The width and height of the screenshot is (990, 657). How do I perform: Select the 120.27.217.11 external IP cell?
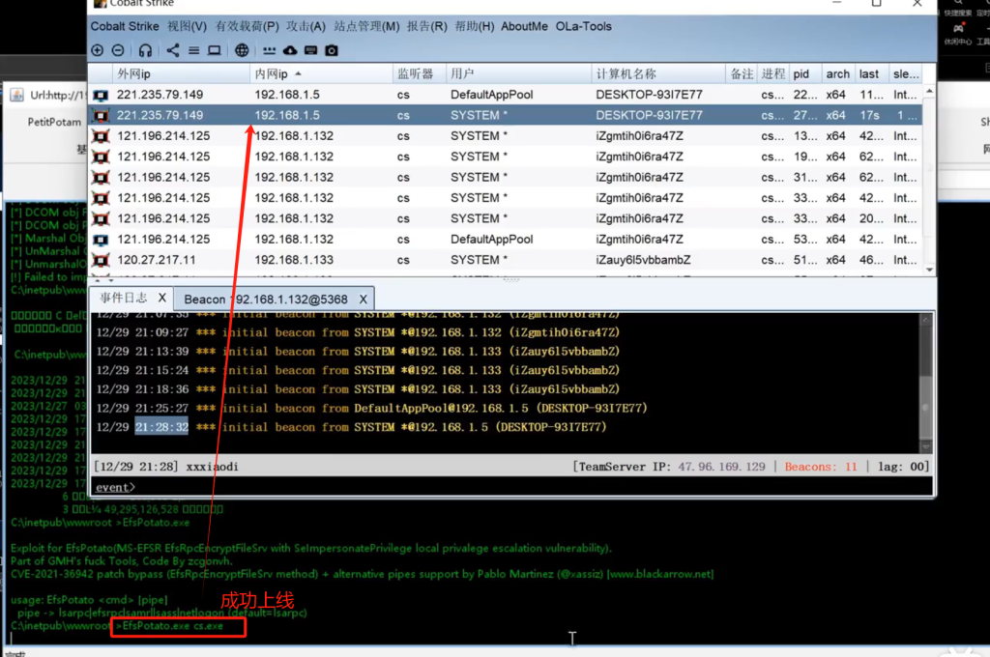pos(156,260)
